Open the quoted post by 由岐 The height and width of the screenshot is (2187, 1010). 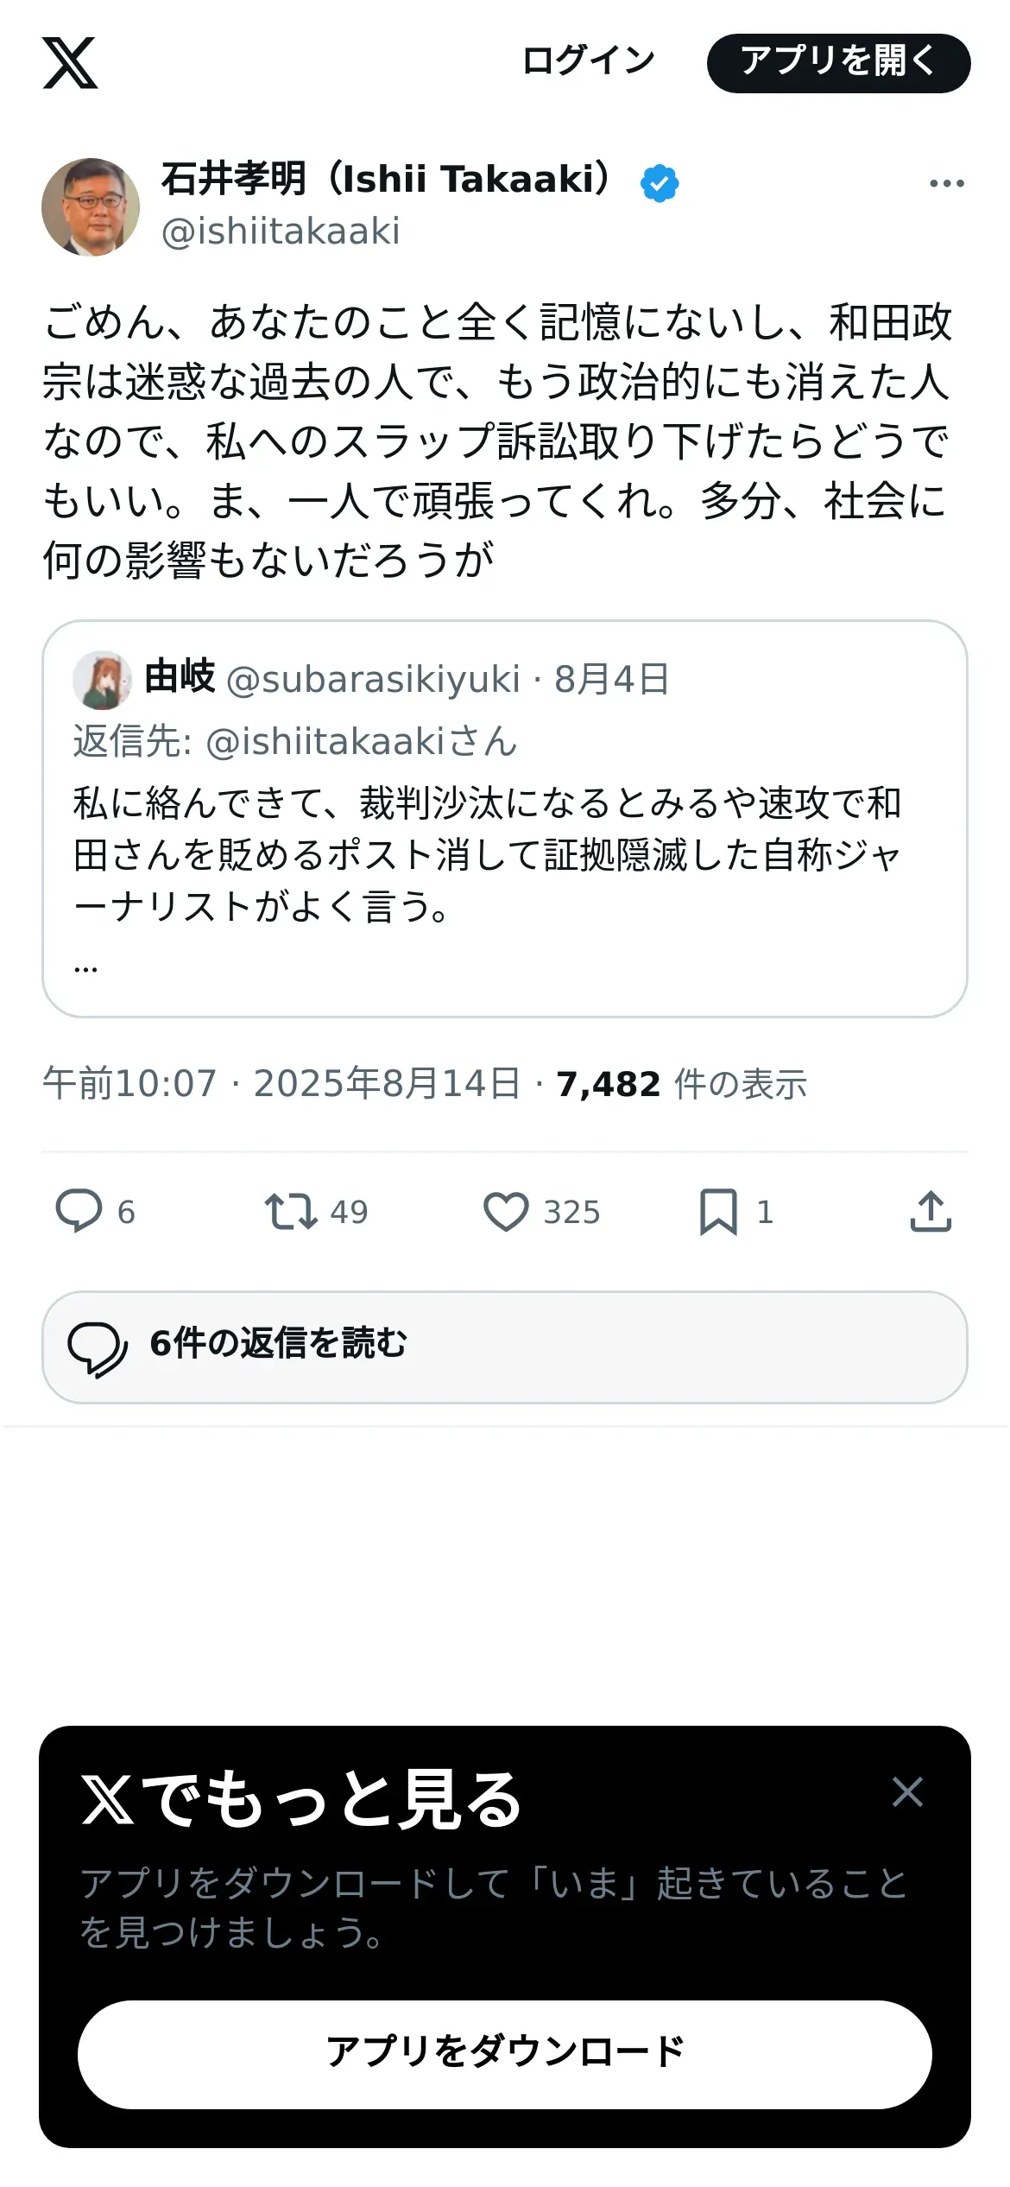505,819
